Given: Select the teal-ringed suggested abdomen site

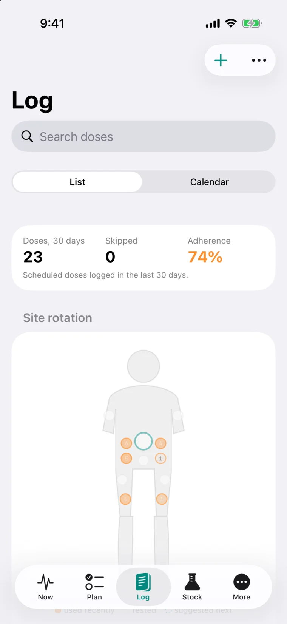Looking at the screenshot, I should (143, 441).
